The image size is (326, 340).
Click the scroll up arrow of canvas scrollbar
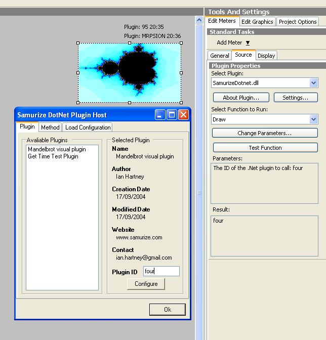tap(199, 20)
